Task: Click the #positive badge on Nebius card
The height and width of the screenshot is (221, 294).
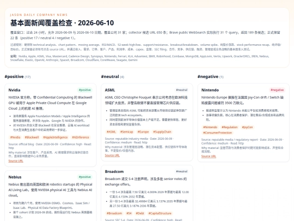Action: (85, 177)
